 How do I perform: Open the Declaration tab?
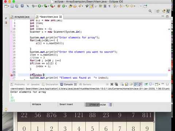pos(50,84)
